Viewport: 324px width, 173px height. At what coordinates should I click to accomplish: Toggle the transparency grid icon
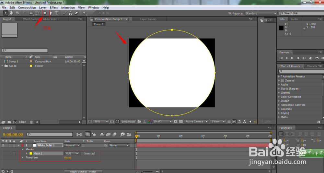181,121
